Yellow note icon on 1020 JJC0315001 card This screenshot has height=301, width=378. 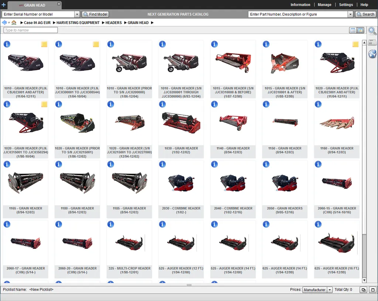(x=44, y=104)
